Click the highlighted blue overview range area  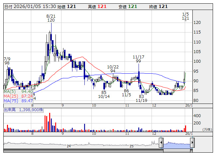click(x=177, y=145)
